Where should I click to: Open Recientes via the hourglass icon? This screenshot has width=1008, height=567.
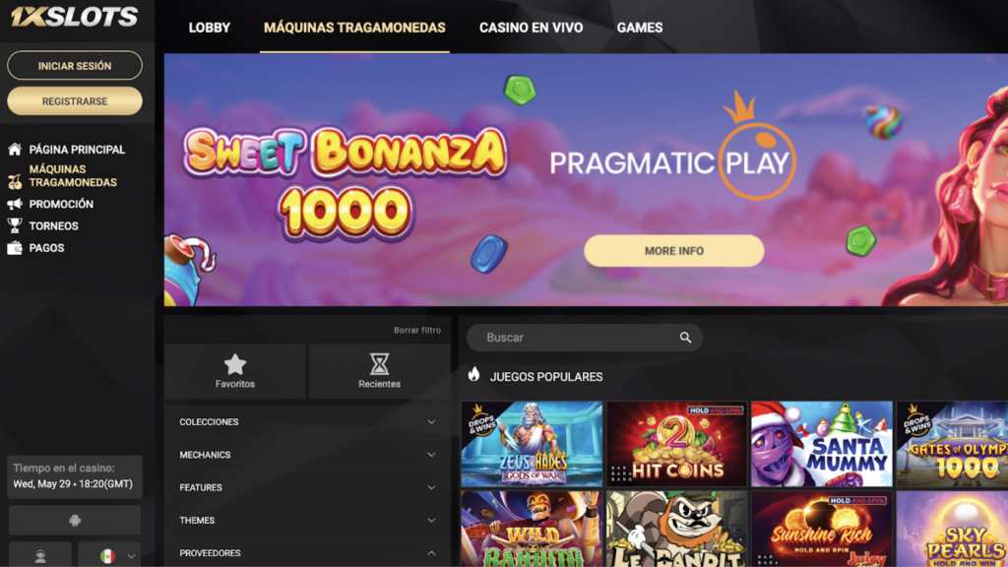379,364
